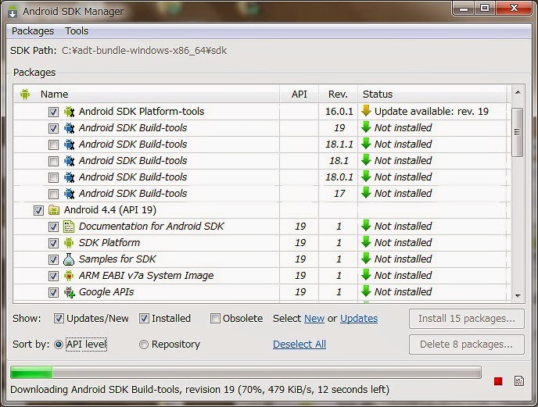Click the package list scrollbar thumb
Screen dimensions: 538x407
tap(517, 132)
